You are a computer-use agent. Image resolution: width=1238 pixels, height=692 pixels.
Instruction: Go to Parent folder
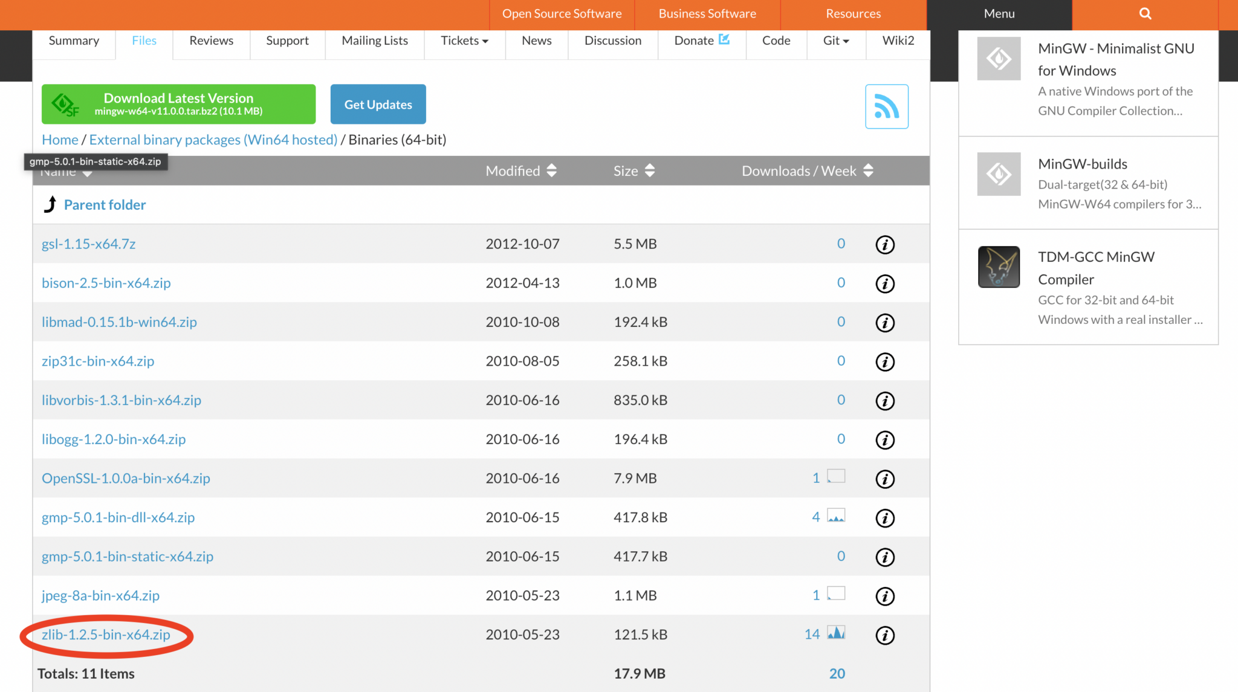click(105, 205)
